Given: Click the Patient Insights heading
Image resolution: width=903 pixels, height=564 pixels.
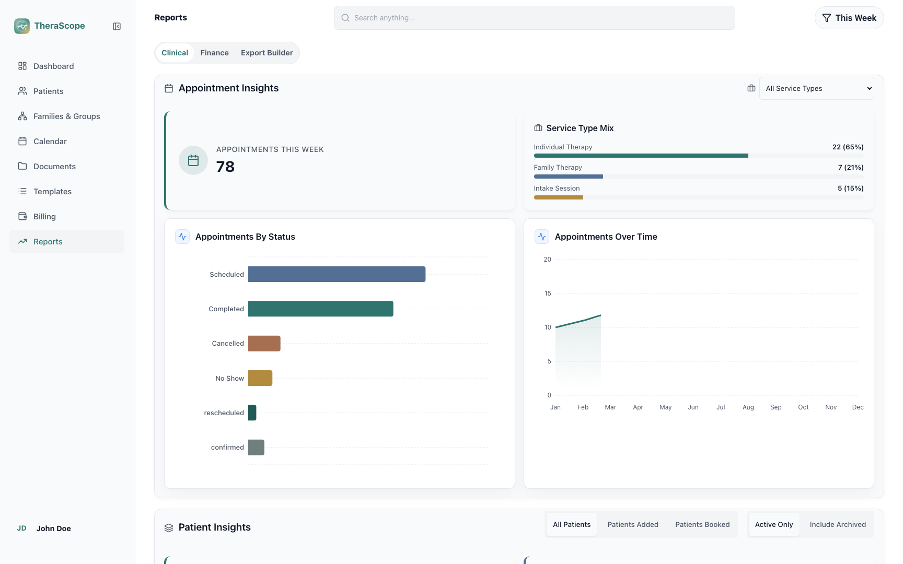Looking at the screenshot, I should click(214, 527).
